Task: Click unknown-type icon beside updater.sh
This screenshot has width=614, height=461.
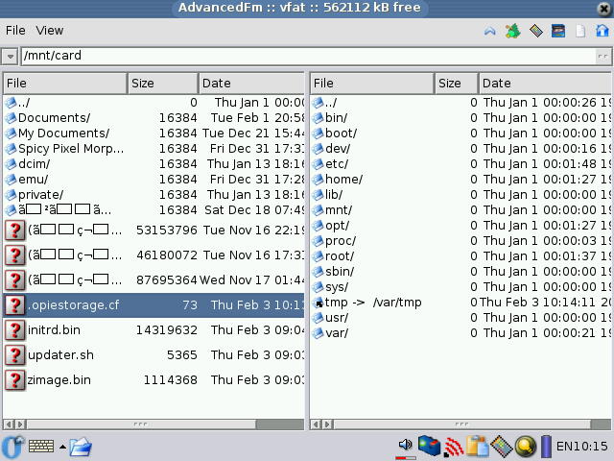Action: 15,355
